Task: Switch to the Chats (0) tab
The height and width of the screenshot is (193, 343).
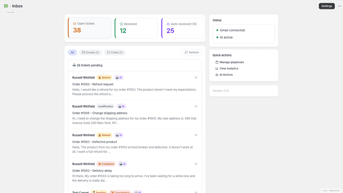Action: (x=115, y=52)
